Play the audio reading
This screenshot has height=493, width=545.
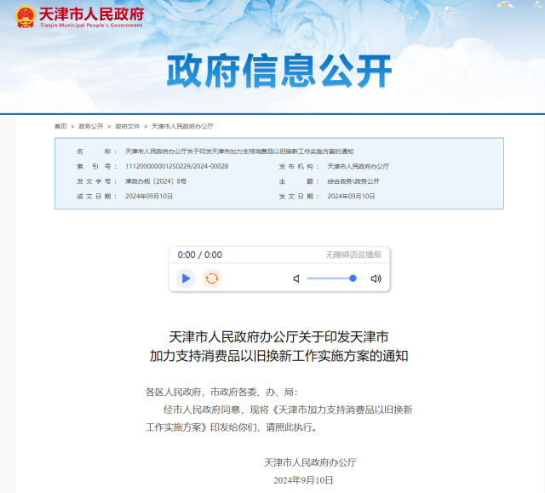click(x=186, y=278)
